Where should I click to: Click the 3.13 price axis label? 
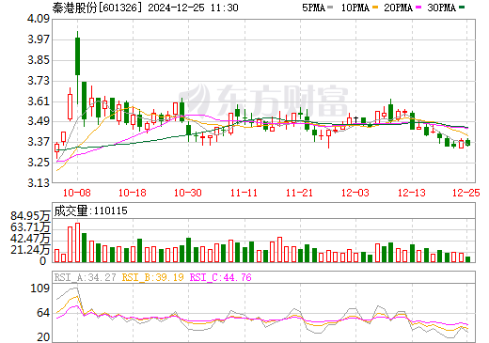[39, 182]
